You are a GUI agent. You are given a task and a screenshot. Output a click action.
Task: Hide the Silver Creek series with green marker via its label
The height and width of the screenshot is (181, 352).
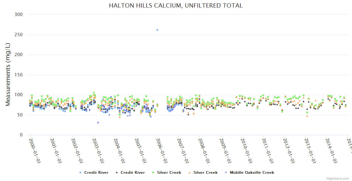point(169,173)
